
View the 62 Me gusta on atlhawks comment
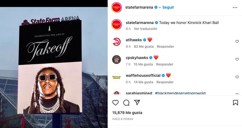144,47
